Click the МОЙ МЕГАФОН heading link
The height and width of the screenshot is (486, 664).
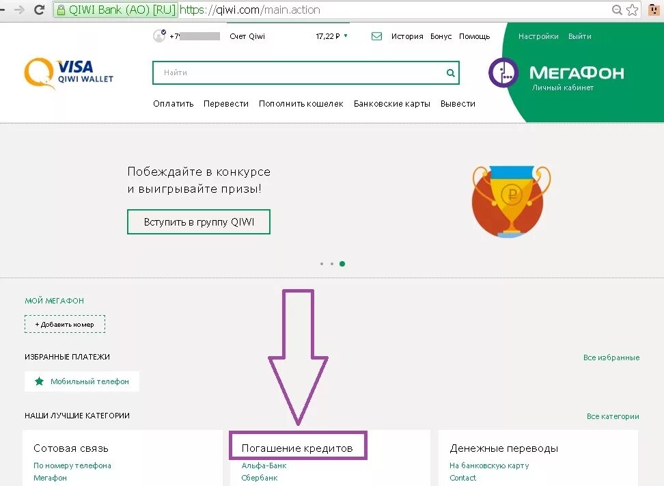click(54, 301)
